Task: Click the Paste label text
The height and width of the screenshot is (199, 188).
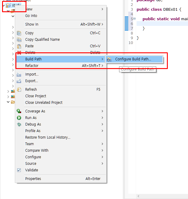Action: (29, 46)
